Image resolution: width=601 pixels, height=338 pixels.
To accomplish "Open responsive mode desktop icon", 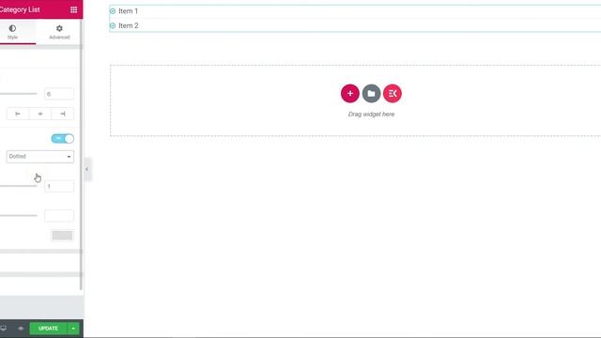I will 4,329.
